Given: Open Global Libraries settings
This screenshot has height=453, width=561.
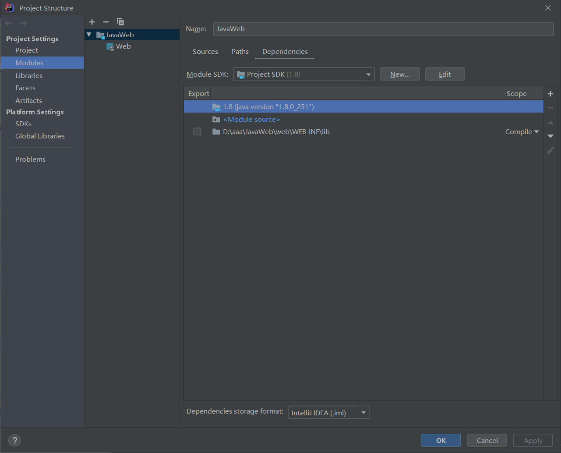Looking at the screenshot, I should coord(40,136).
